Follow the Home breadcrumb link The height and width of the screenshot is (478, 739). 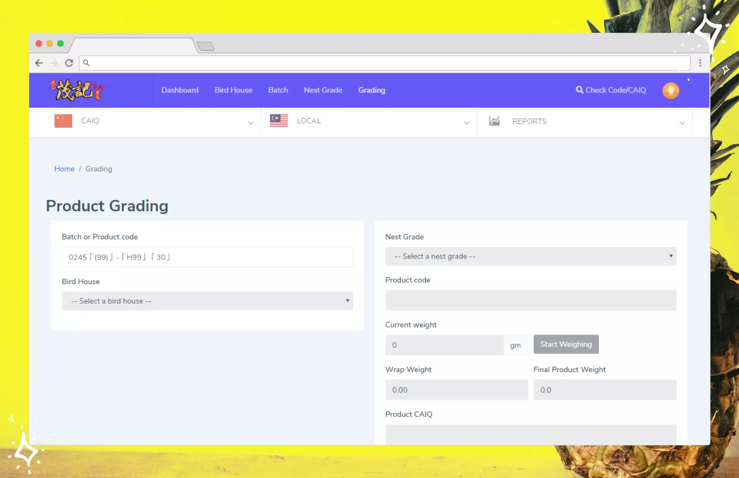pos(64,169)
